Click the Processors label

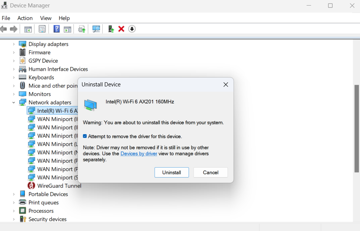click(x=41, y=211)
